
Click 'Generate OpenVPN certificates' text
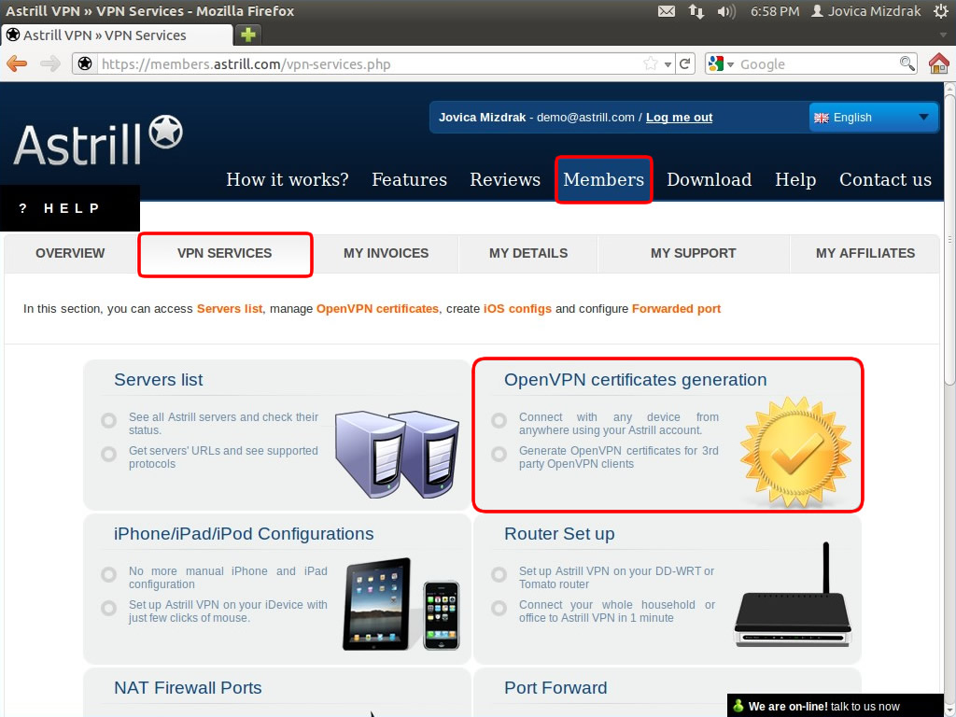pyautogui.click(x=618, y=457)
